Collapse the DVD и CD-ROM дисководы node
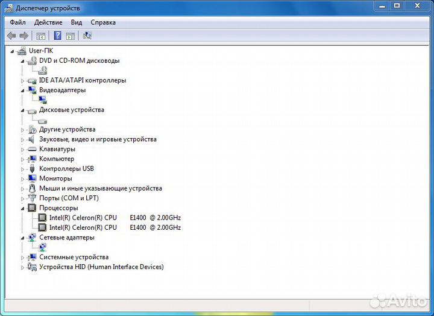This screenshot has height=316, width=434. click(22, 61)
